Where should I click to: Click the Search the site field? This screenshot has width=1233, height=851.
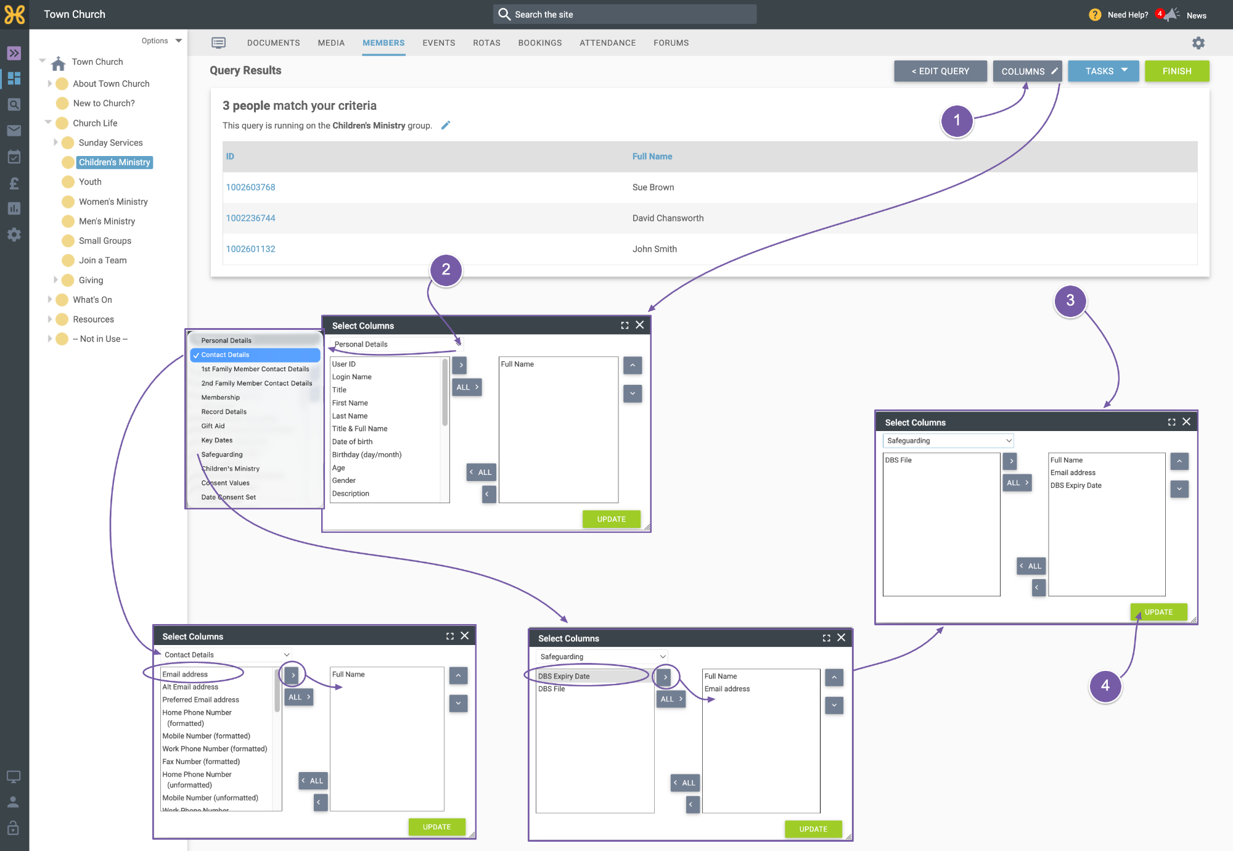tap(625, 14)
